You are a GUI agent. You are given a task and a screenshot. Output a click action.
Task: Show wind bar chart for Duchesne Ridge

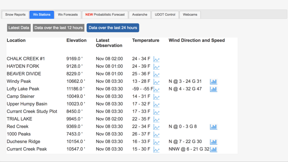[x=213, y=142]
